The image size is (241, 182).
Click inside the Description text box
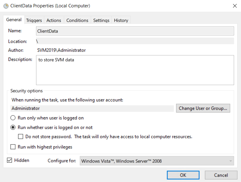click(135, 70)
